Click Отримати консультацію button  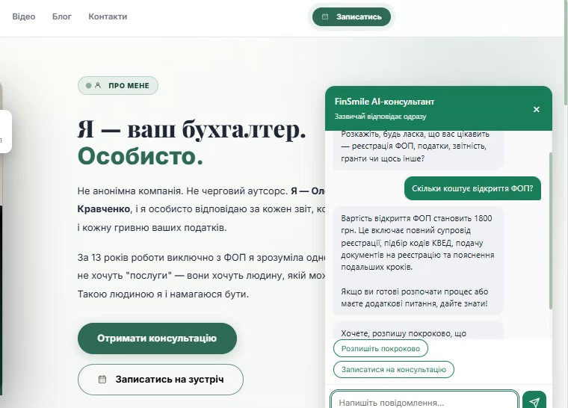(x=157, y=339)
